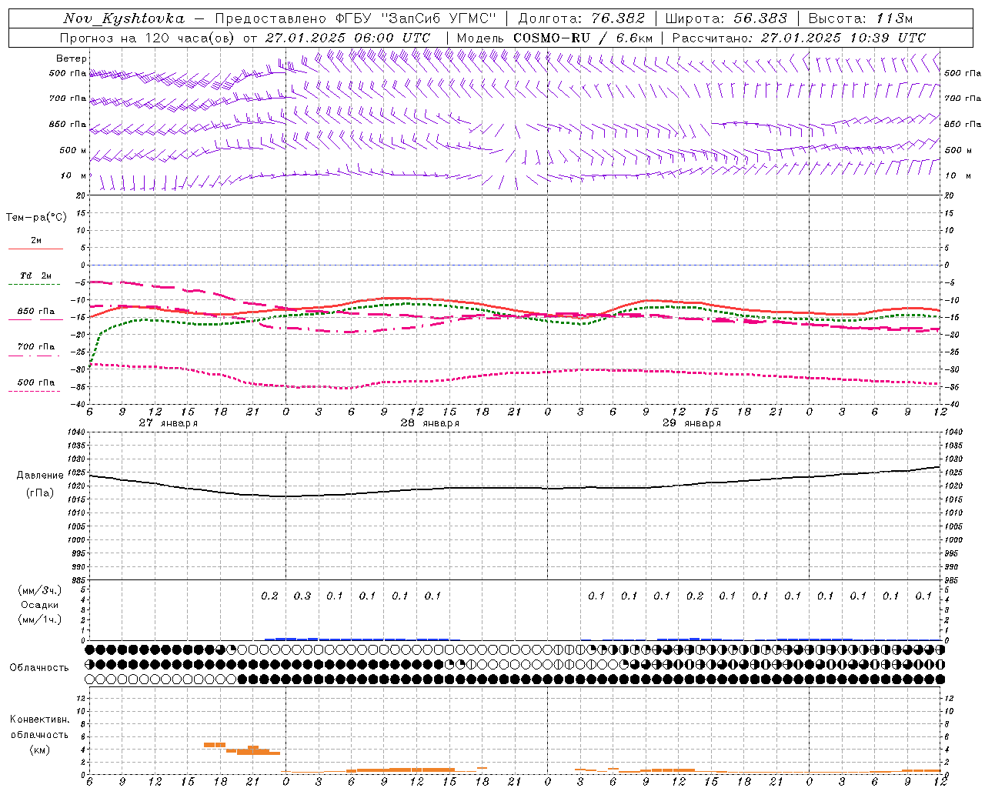Click the red line sample under legend '850 гПа'
985x788 pixels.
point(35,319)
